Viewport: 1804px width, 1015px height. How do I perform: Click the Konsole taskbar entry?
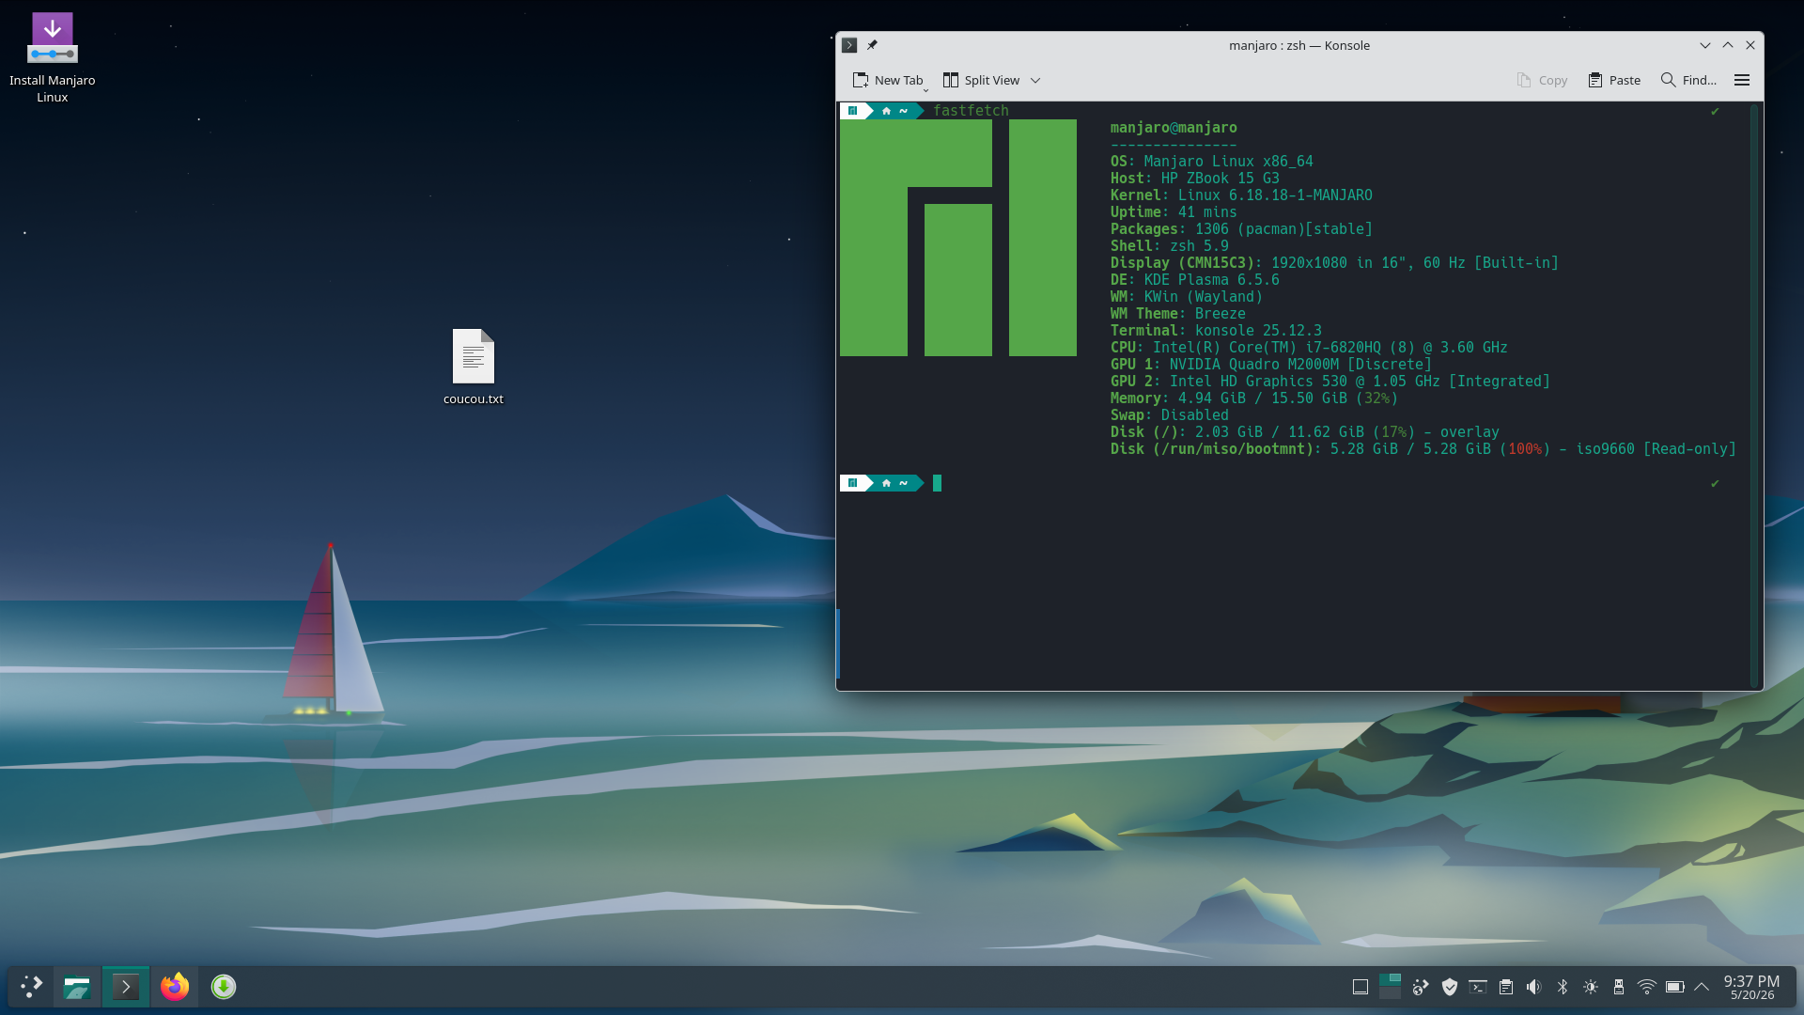point(126,987)
